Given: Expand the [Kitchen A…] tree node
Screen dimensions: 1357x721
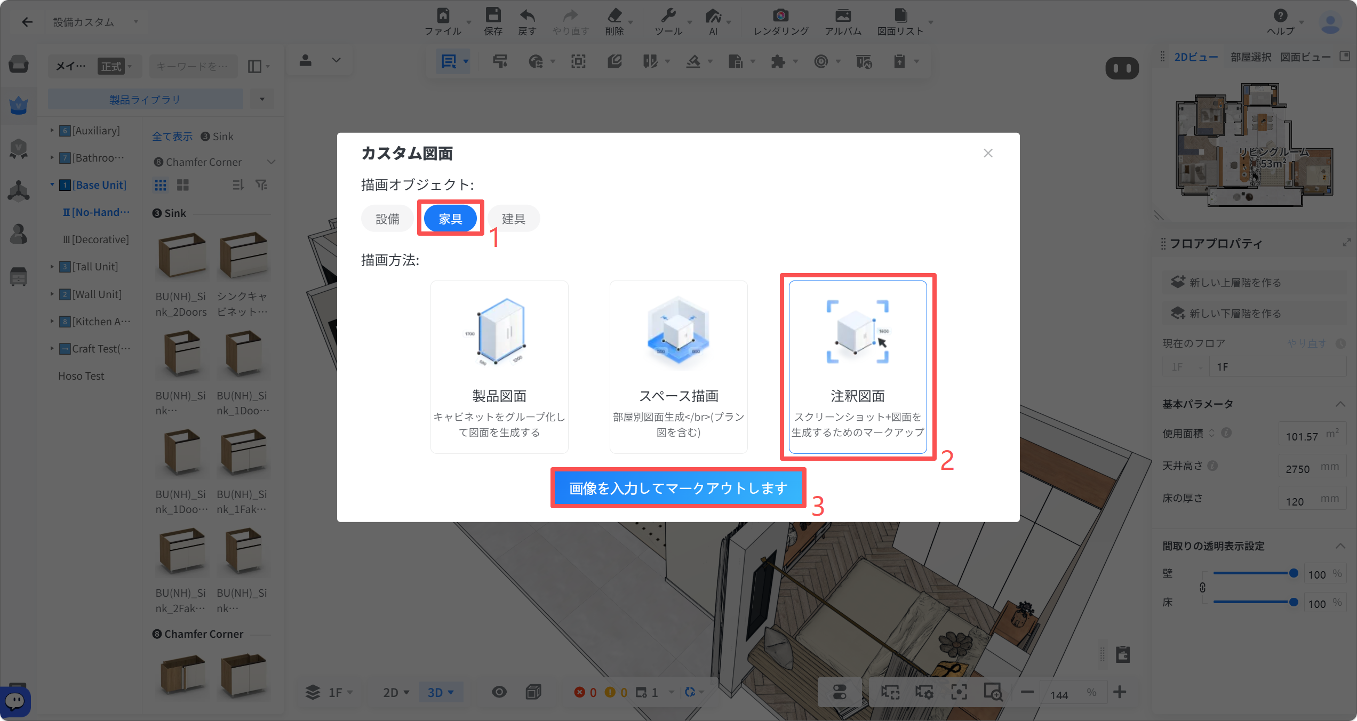Looking at the screenshot, I should pyautogui.click(x=52, y=321).
